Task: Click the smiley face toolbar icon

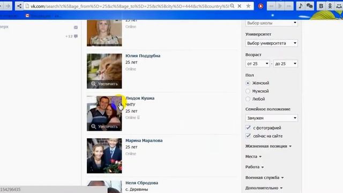Action: tap(339, 6)
